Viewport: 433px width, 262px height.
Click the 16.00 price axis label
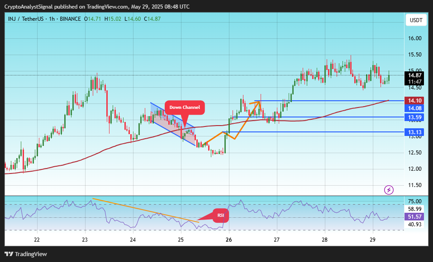[415, 38]
